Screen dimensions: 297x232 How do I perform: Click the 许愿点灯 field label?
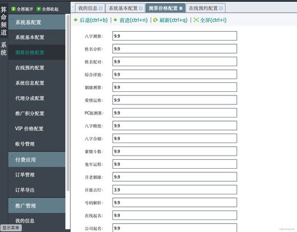pos(94,190)
